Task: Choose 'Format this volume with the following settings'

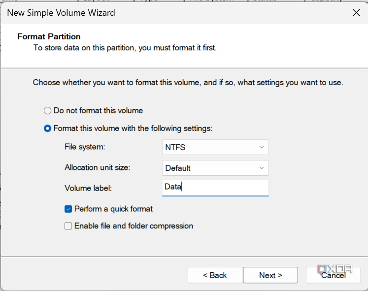Action: pyautogui.click(x=47, y=129)
